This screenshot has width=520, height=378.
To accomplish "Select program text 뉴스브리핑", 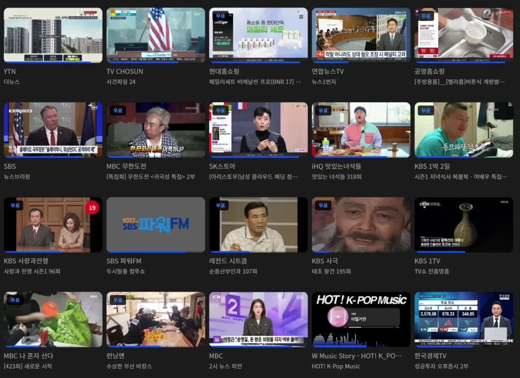I will [17, 177].
